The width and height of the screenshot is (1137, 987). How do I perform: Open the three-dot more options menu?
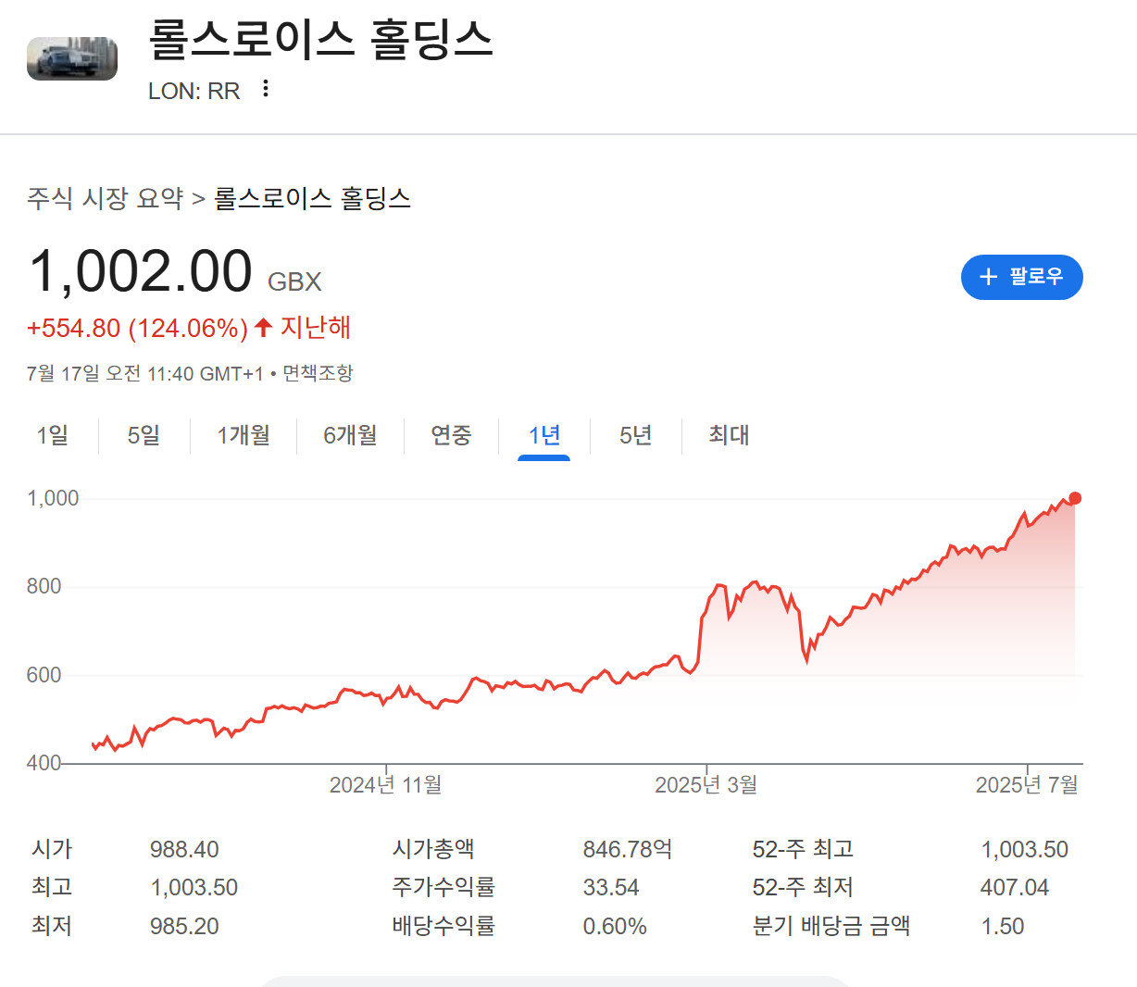266,89
